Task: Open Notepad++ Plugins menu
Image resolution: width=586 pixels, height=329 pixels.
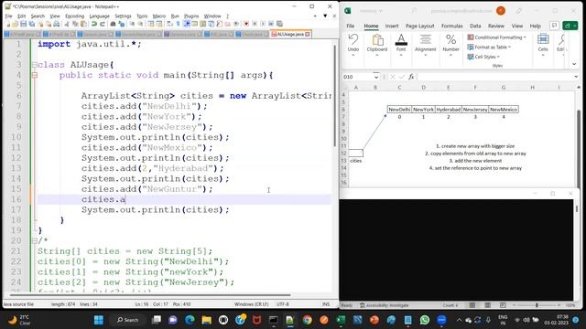Action: tap(191, 16)
